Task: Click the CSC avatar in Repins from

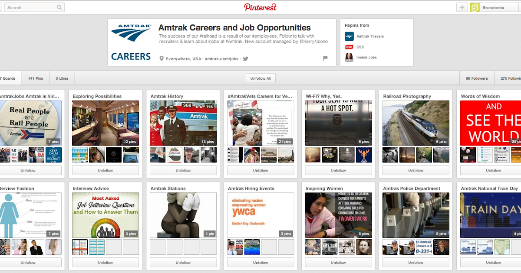Action: [x=349, y=47]
